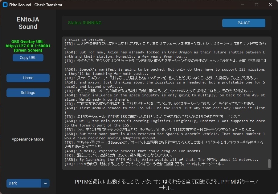Click the large Japanese subtitle preview at the bottom
The image size is (278, 194).
click(x=167, y=184)
